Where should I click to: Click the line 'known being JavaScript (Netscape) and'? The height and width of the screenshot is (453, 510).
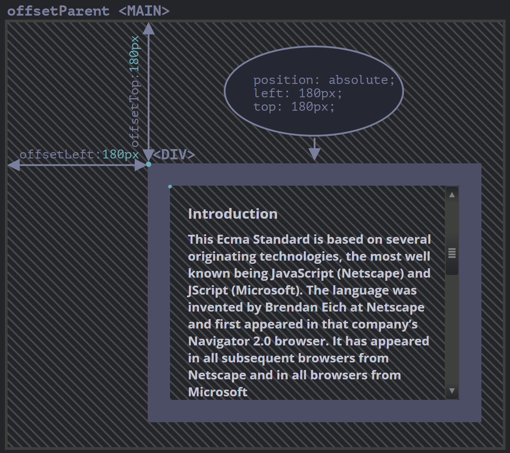[309, 273]
